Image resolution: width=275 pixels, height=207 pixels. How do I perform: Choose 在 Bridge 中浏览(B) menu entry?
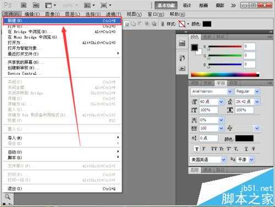tap(62, 32)
